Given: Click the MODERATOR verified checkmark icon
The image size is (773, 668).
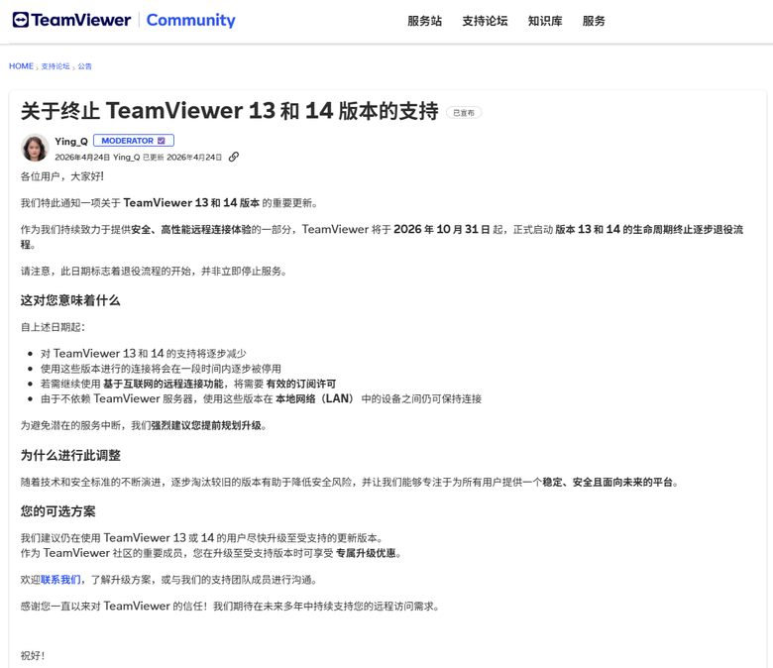Looking at the screenshot, I should 162,141.
